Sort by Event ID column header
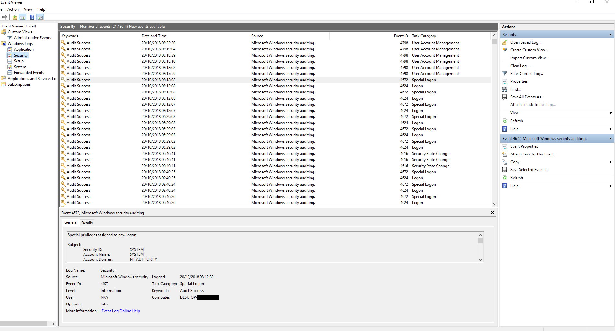Image resolution: width=615 pixels, height=331 pixels. click(370, 36)
